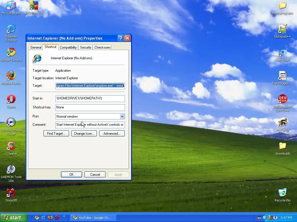Click the Find Target button

[x=56, y=134]
